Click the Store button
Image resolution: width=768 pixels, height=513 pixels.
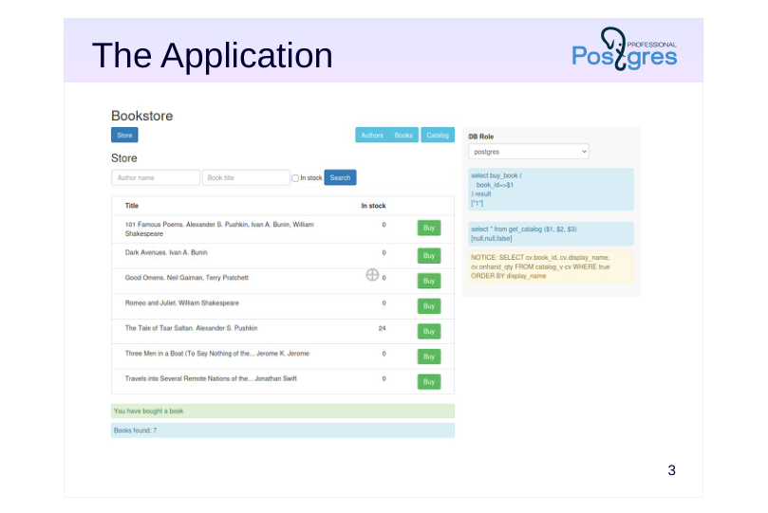point(124,135)
